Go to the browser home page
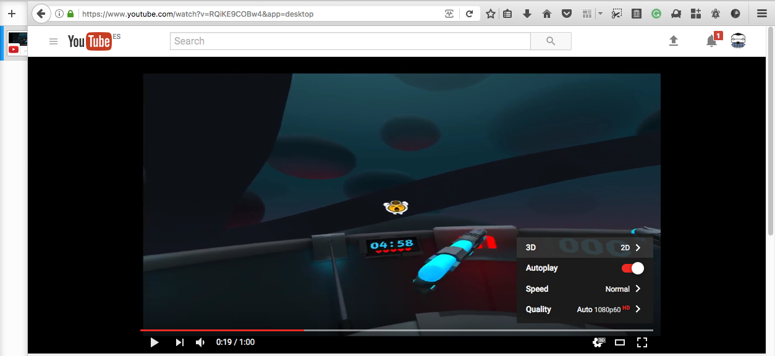Screen dimensions: 775x356 point(547,14)
